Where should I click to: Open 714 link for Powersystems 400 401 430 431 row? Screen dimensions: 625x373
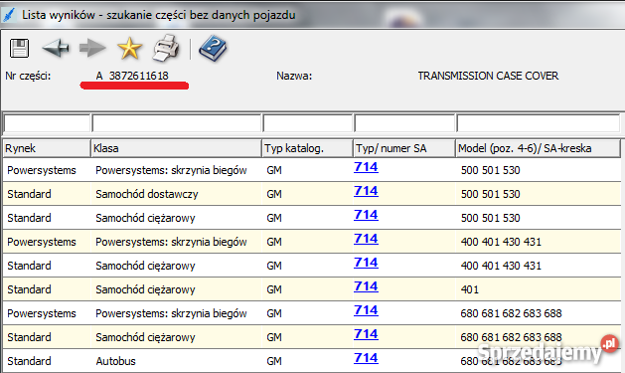tap(366, 239)
